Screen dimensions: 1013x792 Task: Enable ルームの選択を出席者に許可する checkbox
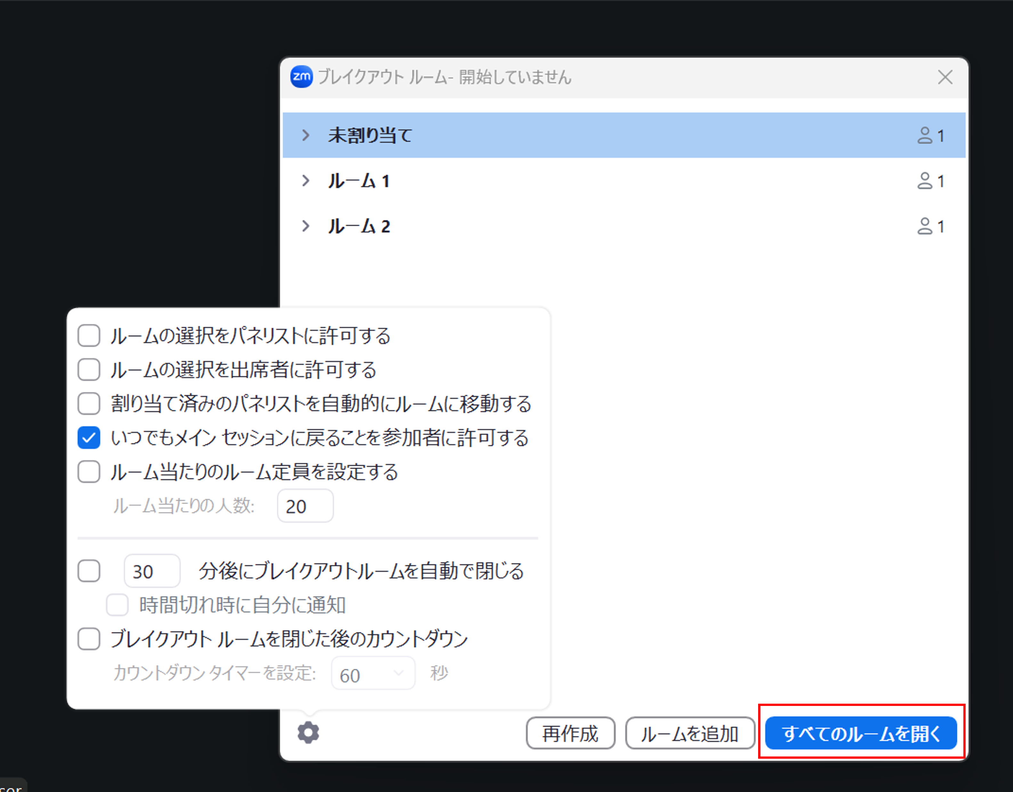click(89, 370)
